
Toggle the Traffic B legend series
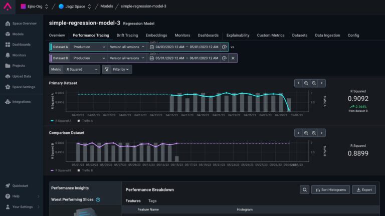click(x=86, y=170)
